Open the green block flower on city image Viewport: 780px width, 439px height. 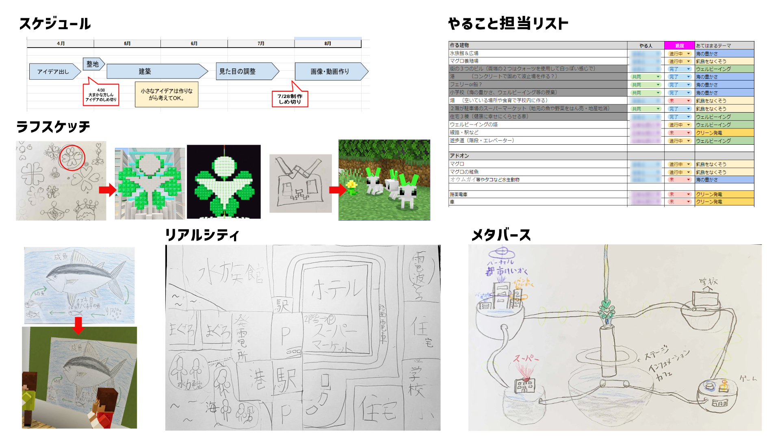pos(149,184)
